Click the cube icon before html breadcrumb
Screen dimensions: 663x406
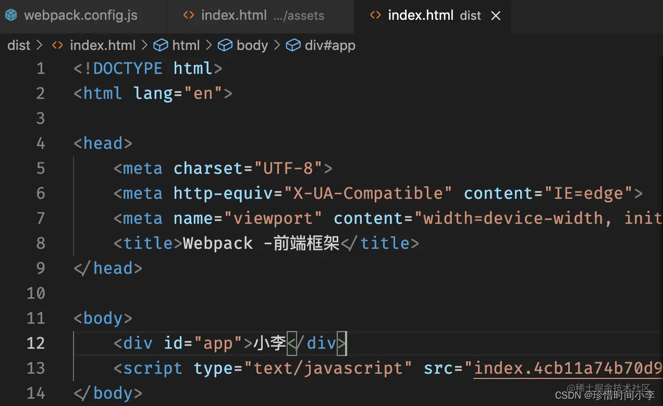click(161, 45)
